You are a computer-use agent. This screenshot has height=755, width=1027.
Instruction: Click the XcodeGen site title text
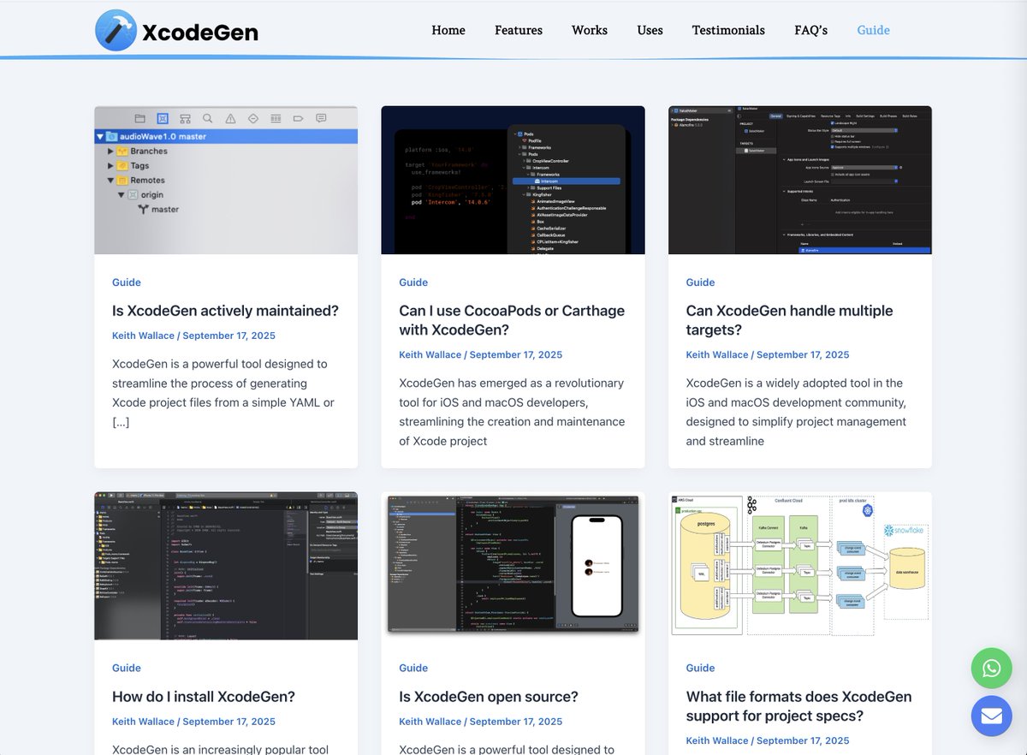200,33
